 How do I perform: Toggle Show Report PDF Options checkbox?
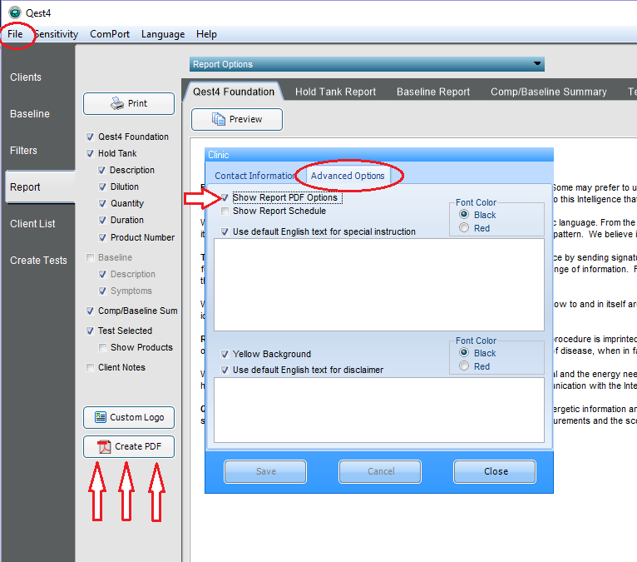pos(225,197)
